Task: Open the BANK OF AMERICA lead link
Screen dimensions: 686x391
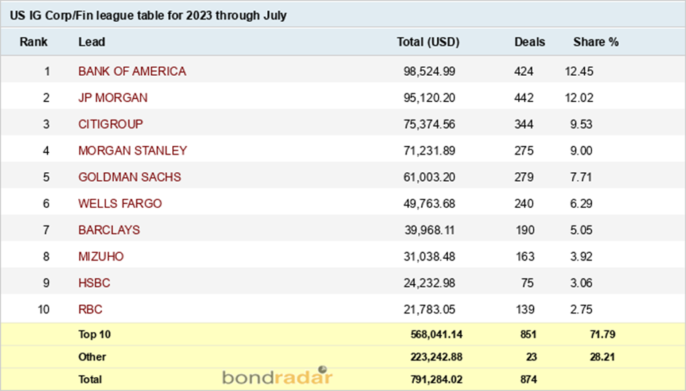Action: (x=132, y=71)
